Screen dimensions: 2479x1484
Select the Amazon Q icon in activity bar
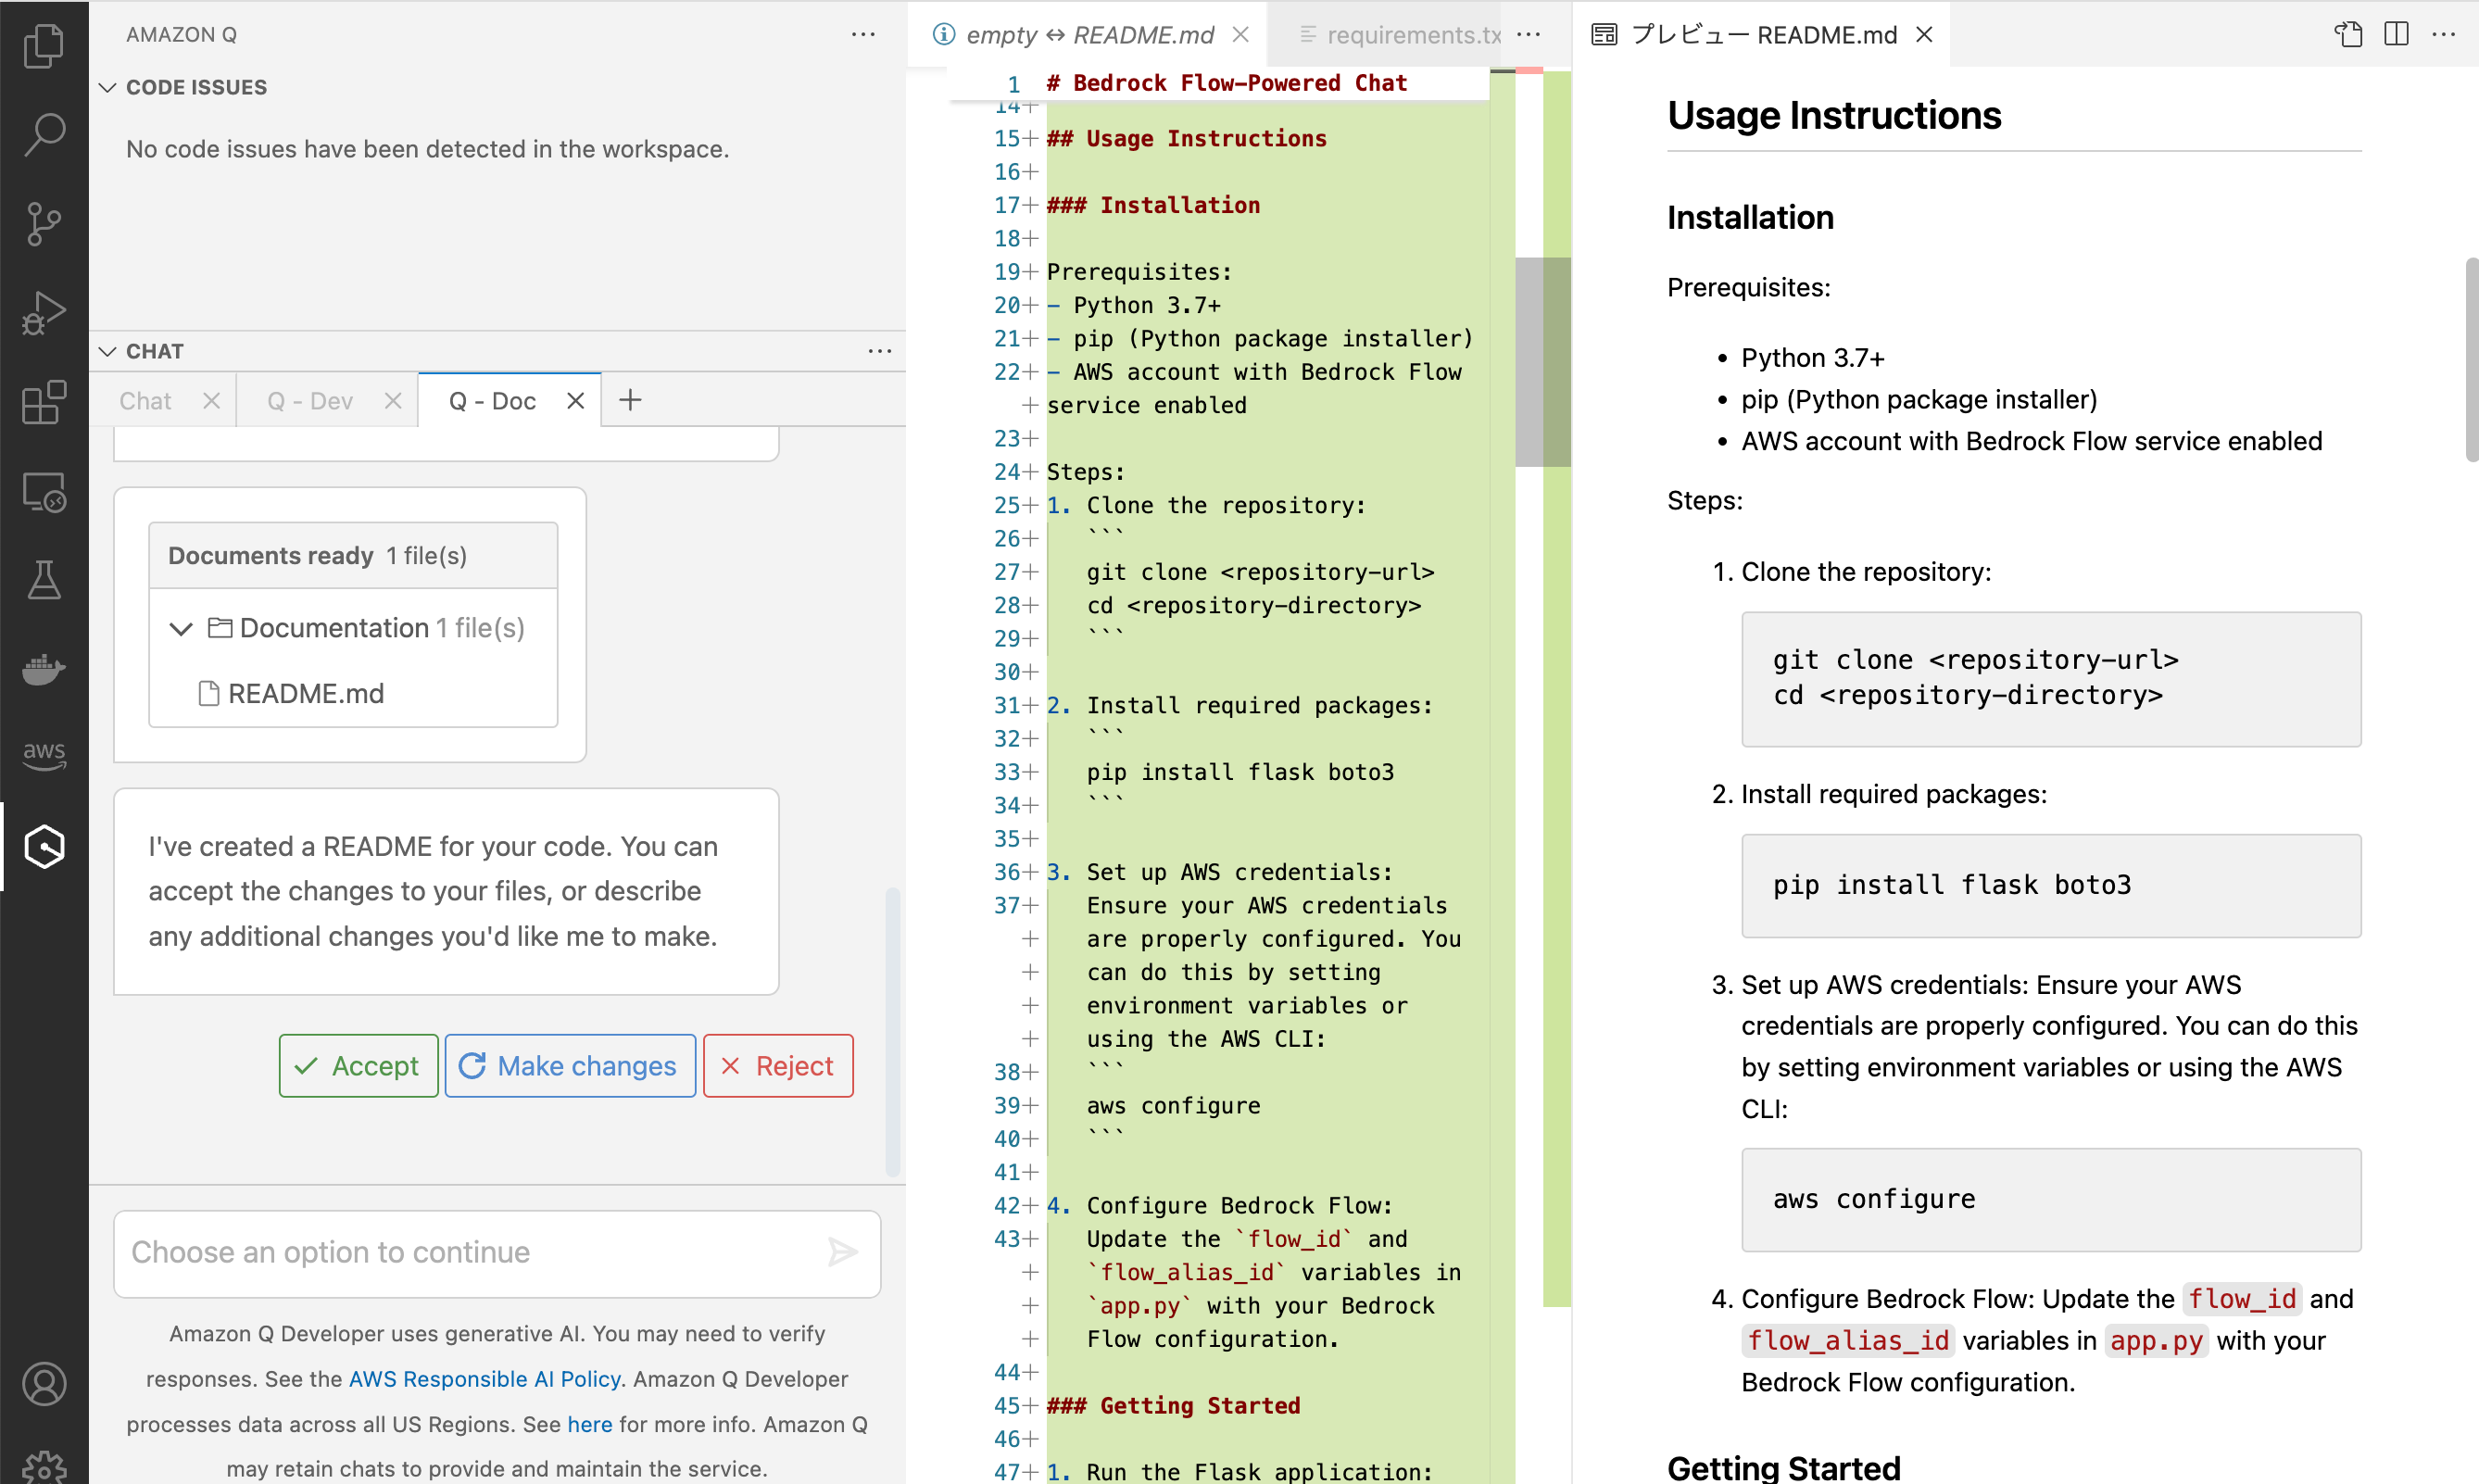point(44,846)
